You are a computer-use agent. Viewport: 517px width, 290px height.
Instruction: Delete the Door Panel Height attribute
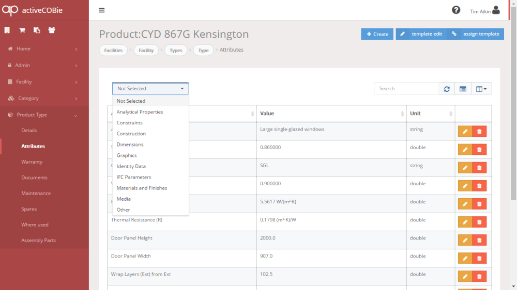point(479,240)
